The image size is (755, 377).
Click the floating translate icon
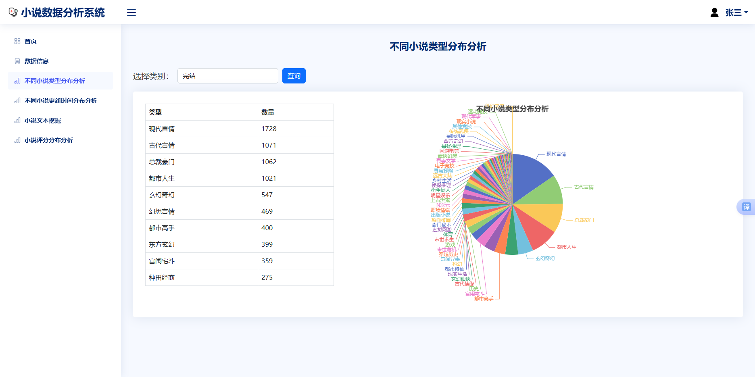click(747, 207)
